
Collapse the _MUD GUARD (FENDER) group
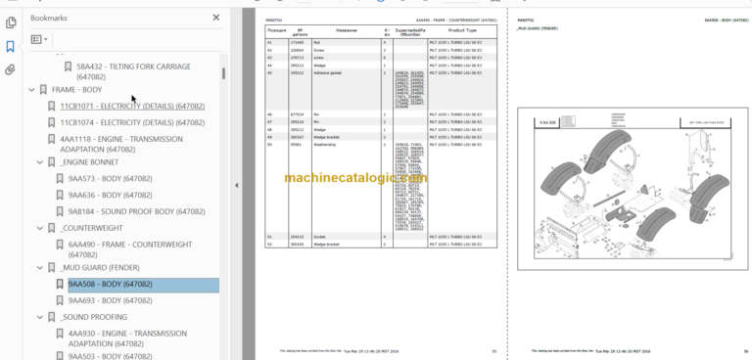[40, 267]
